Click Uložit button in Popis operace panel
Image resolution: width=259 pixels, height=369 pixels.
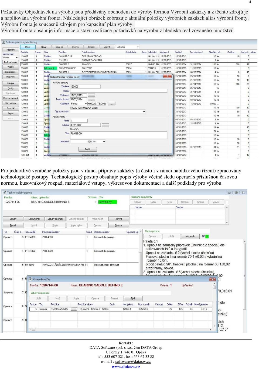click(x=171, y=236)
